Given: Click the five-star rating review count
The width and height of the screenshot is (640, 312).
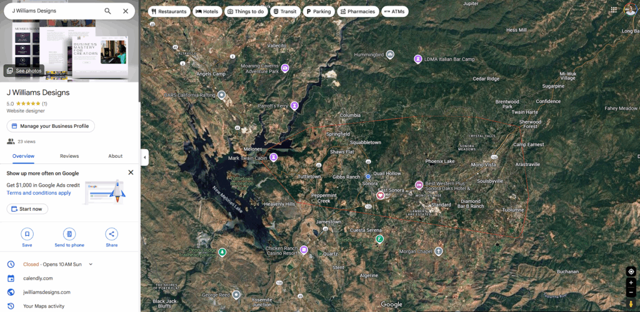Looking at the screenshot, I should [44, 104].
